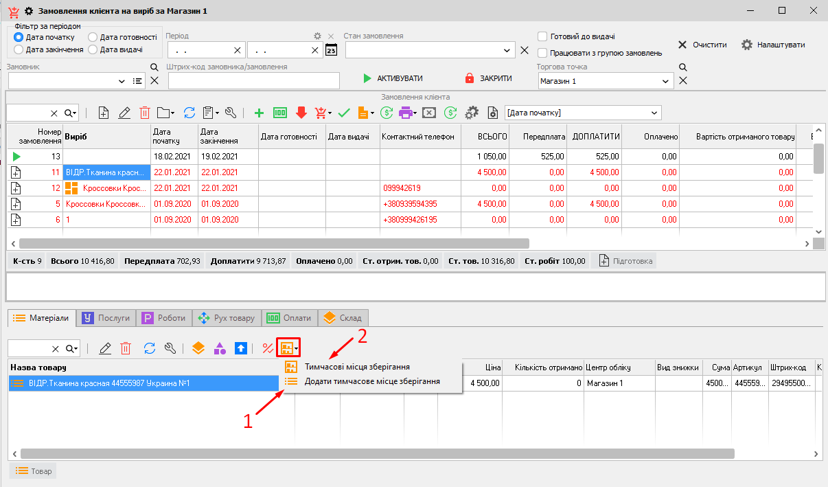828x487 pixels.
Task: Select the "Дата закінчення" radio button
Action: tap(19, 49)
